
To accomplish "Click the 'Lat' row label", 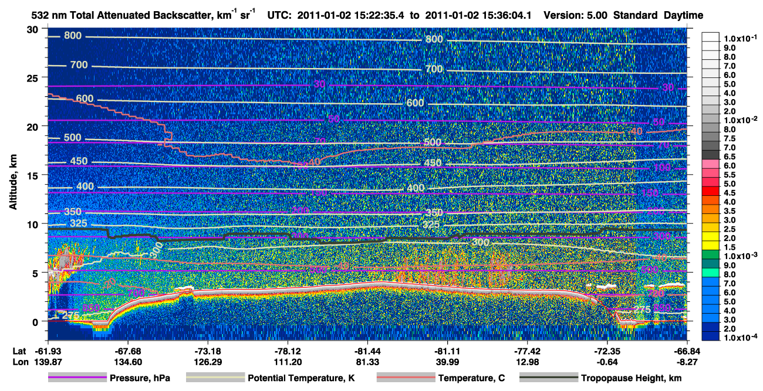I will tap(20, 351).
